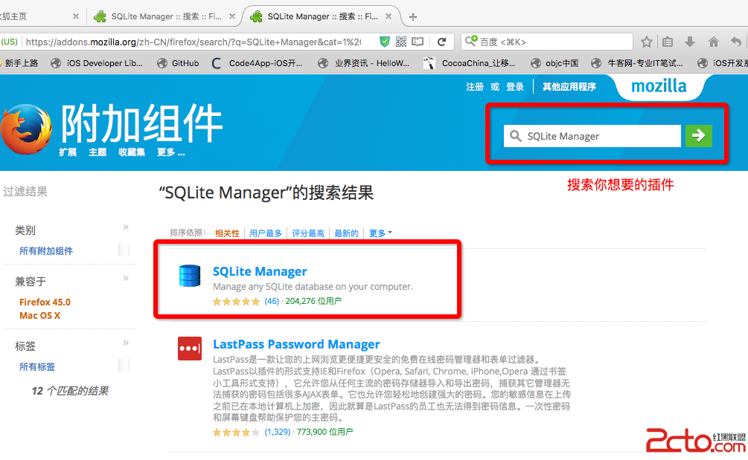Open a new tab with plus icon
Screen dimensions: 748x460
click(x=413, y=16)
